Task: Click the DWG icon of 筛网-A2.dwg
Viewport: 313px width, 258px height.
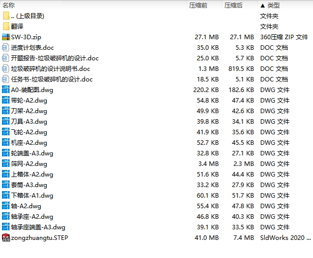Action: [6, 164]
